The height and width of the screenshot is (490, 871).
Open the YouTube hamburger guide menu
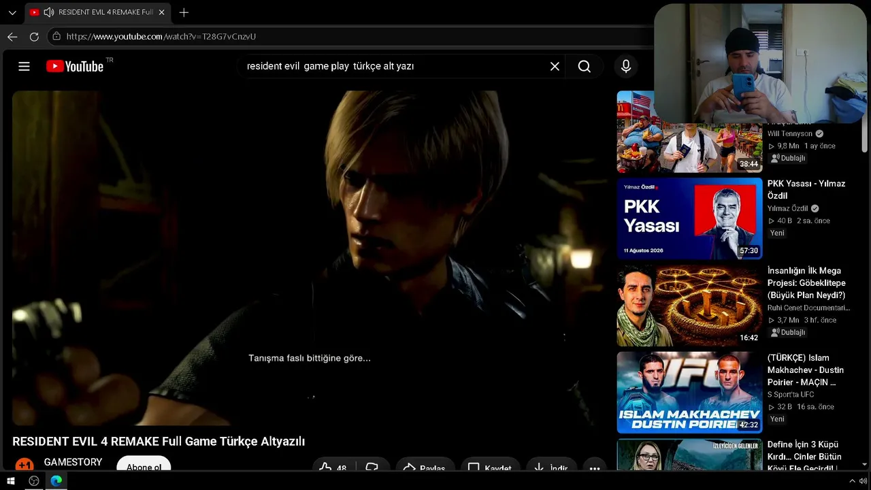[24, 66]
